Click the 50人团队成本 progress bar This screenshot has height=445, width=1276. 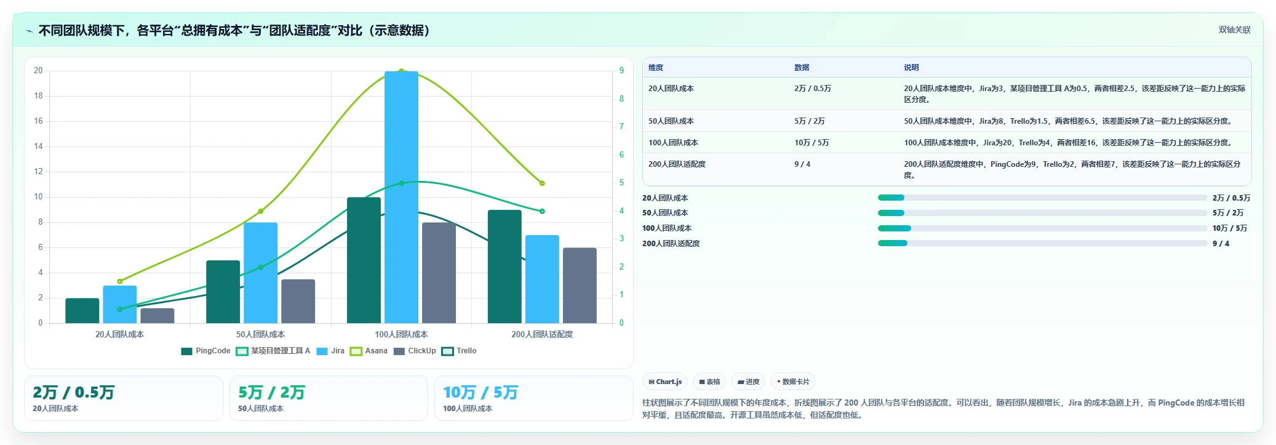[x=1042, y=213]
